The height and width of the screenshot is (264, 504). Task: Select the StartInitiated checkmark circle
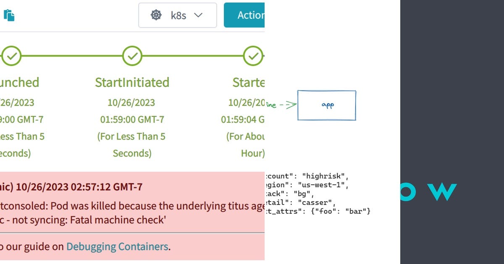[x=132, y=56]
